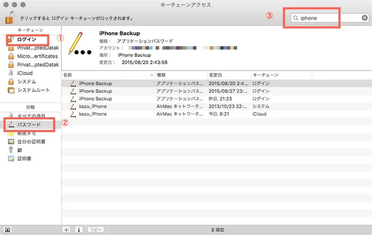Screen dimensions: 372x235
Task: Click the 分類 sidebar section header
Action: pyautogui.click(x=30, y=107)
